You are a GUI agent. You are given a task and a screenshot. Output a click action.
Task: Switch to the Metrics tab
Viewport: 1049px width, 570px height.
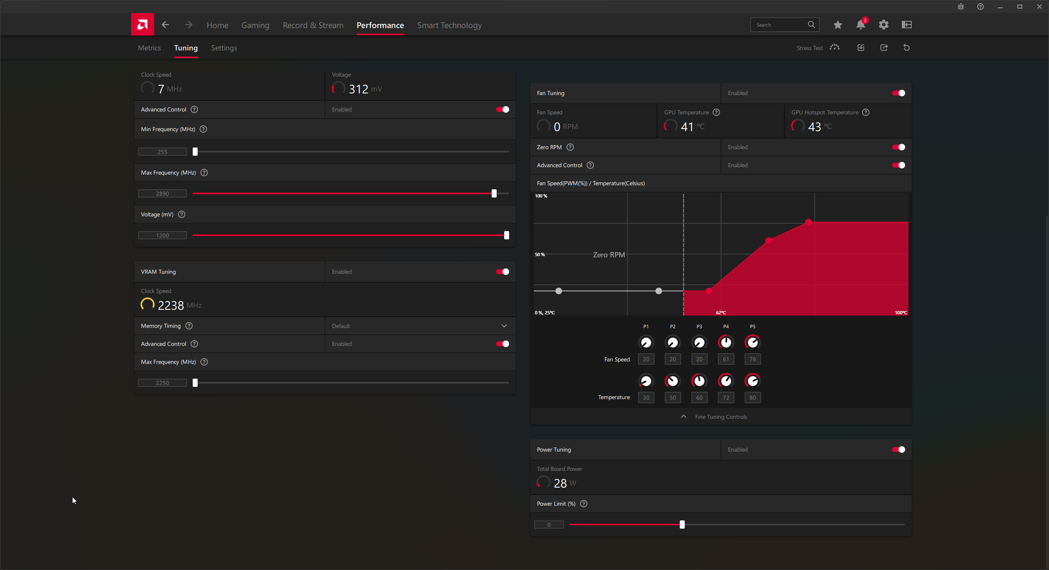149,48
